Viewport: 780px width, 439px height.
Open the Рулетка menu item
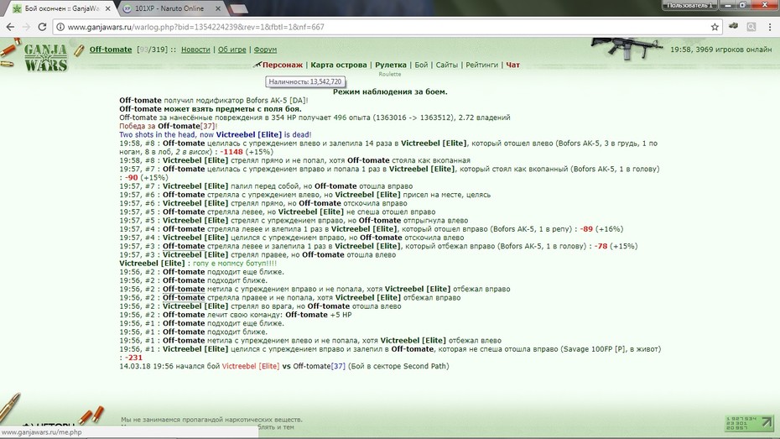(x=391, y=65)
